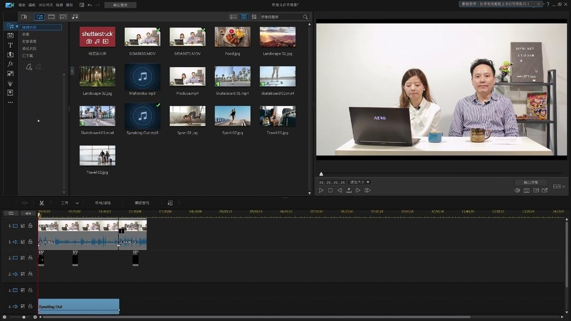Open the 工具 tools dropdown
Screen dimensions: 571x321
[x=69, y=203]
